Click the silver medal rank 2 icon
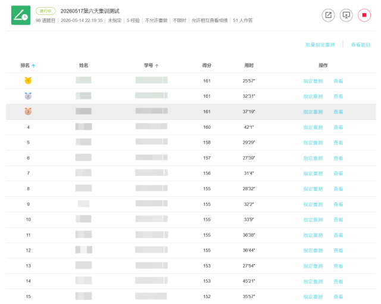The image size is (381, 304). pyautogui.click(x=28, y=96)
